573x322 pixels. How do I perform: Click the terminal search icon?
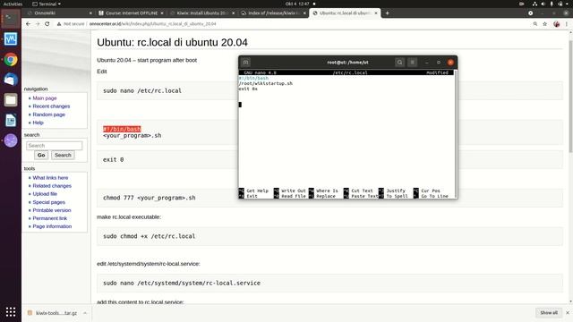coord(400,63)
